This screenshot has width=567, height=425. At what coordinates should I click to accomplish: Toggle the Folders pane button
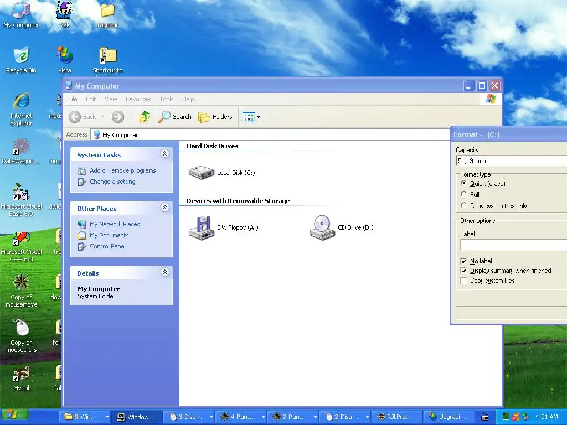click(215, 117)
